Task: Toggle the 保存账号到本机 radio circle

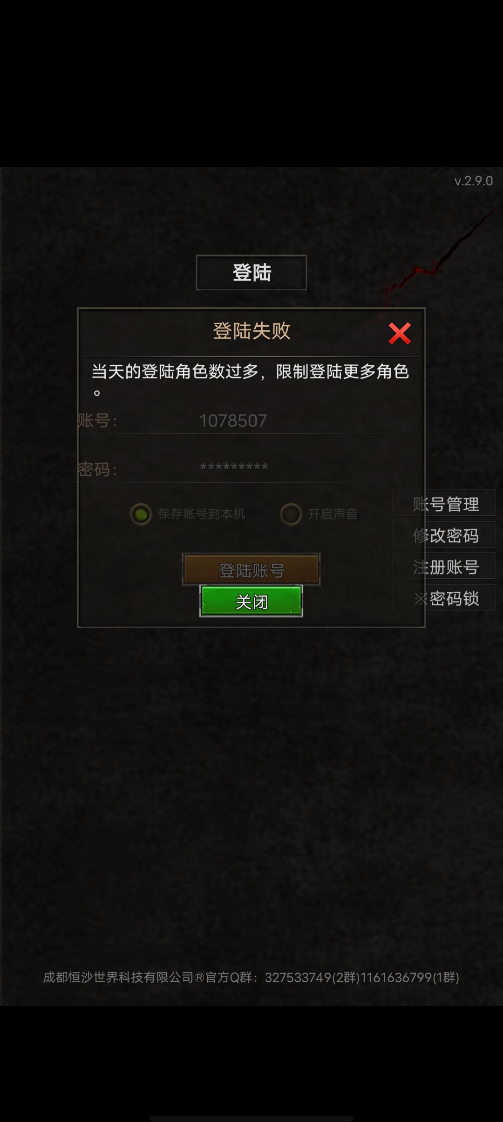Action: pyautogui.click(x=141, y=514)
